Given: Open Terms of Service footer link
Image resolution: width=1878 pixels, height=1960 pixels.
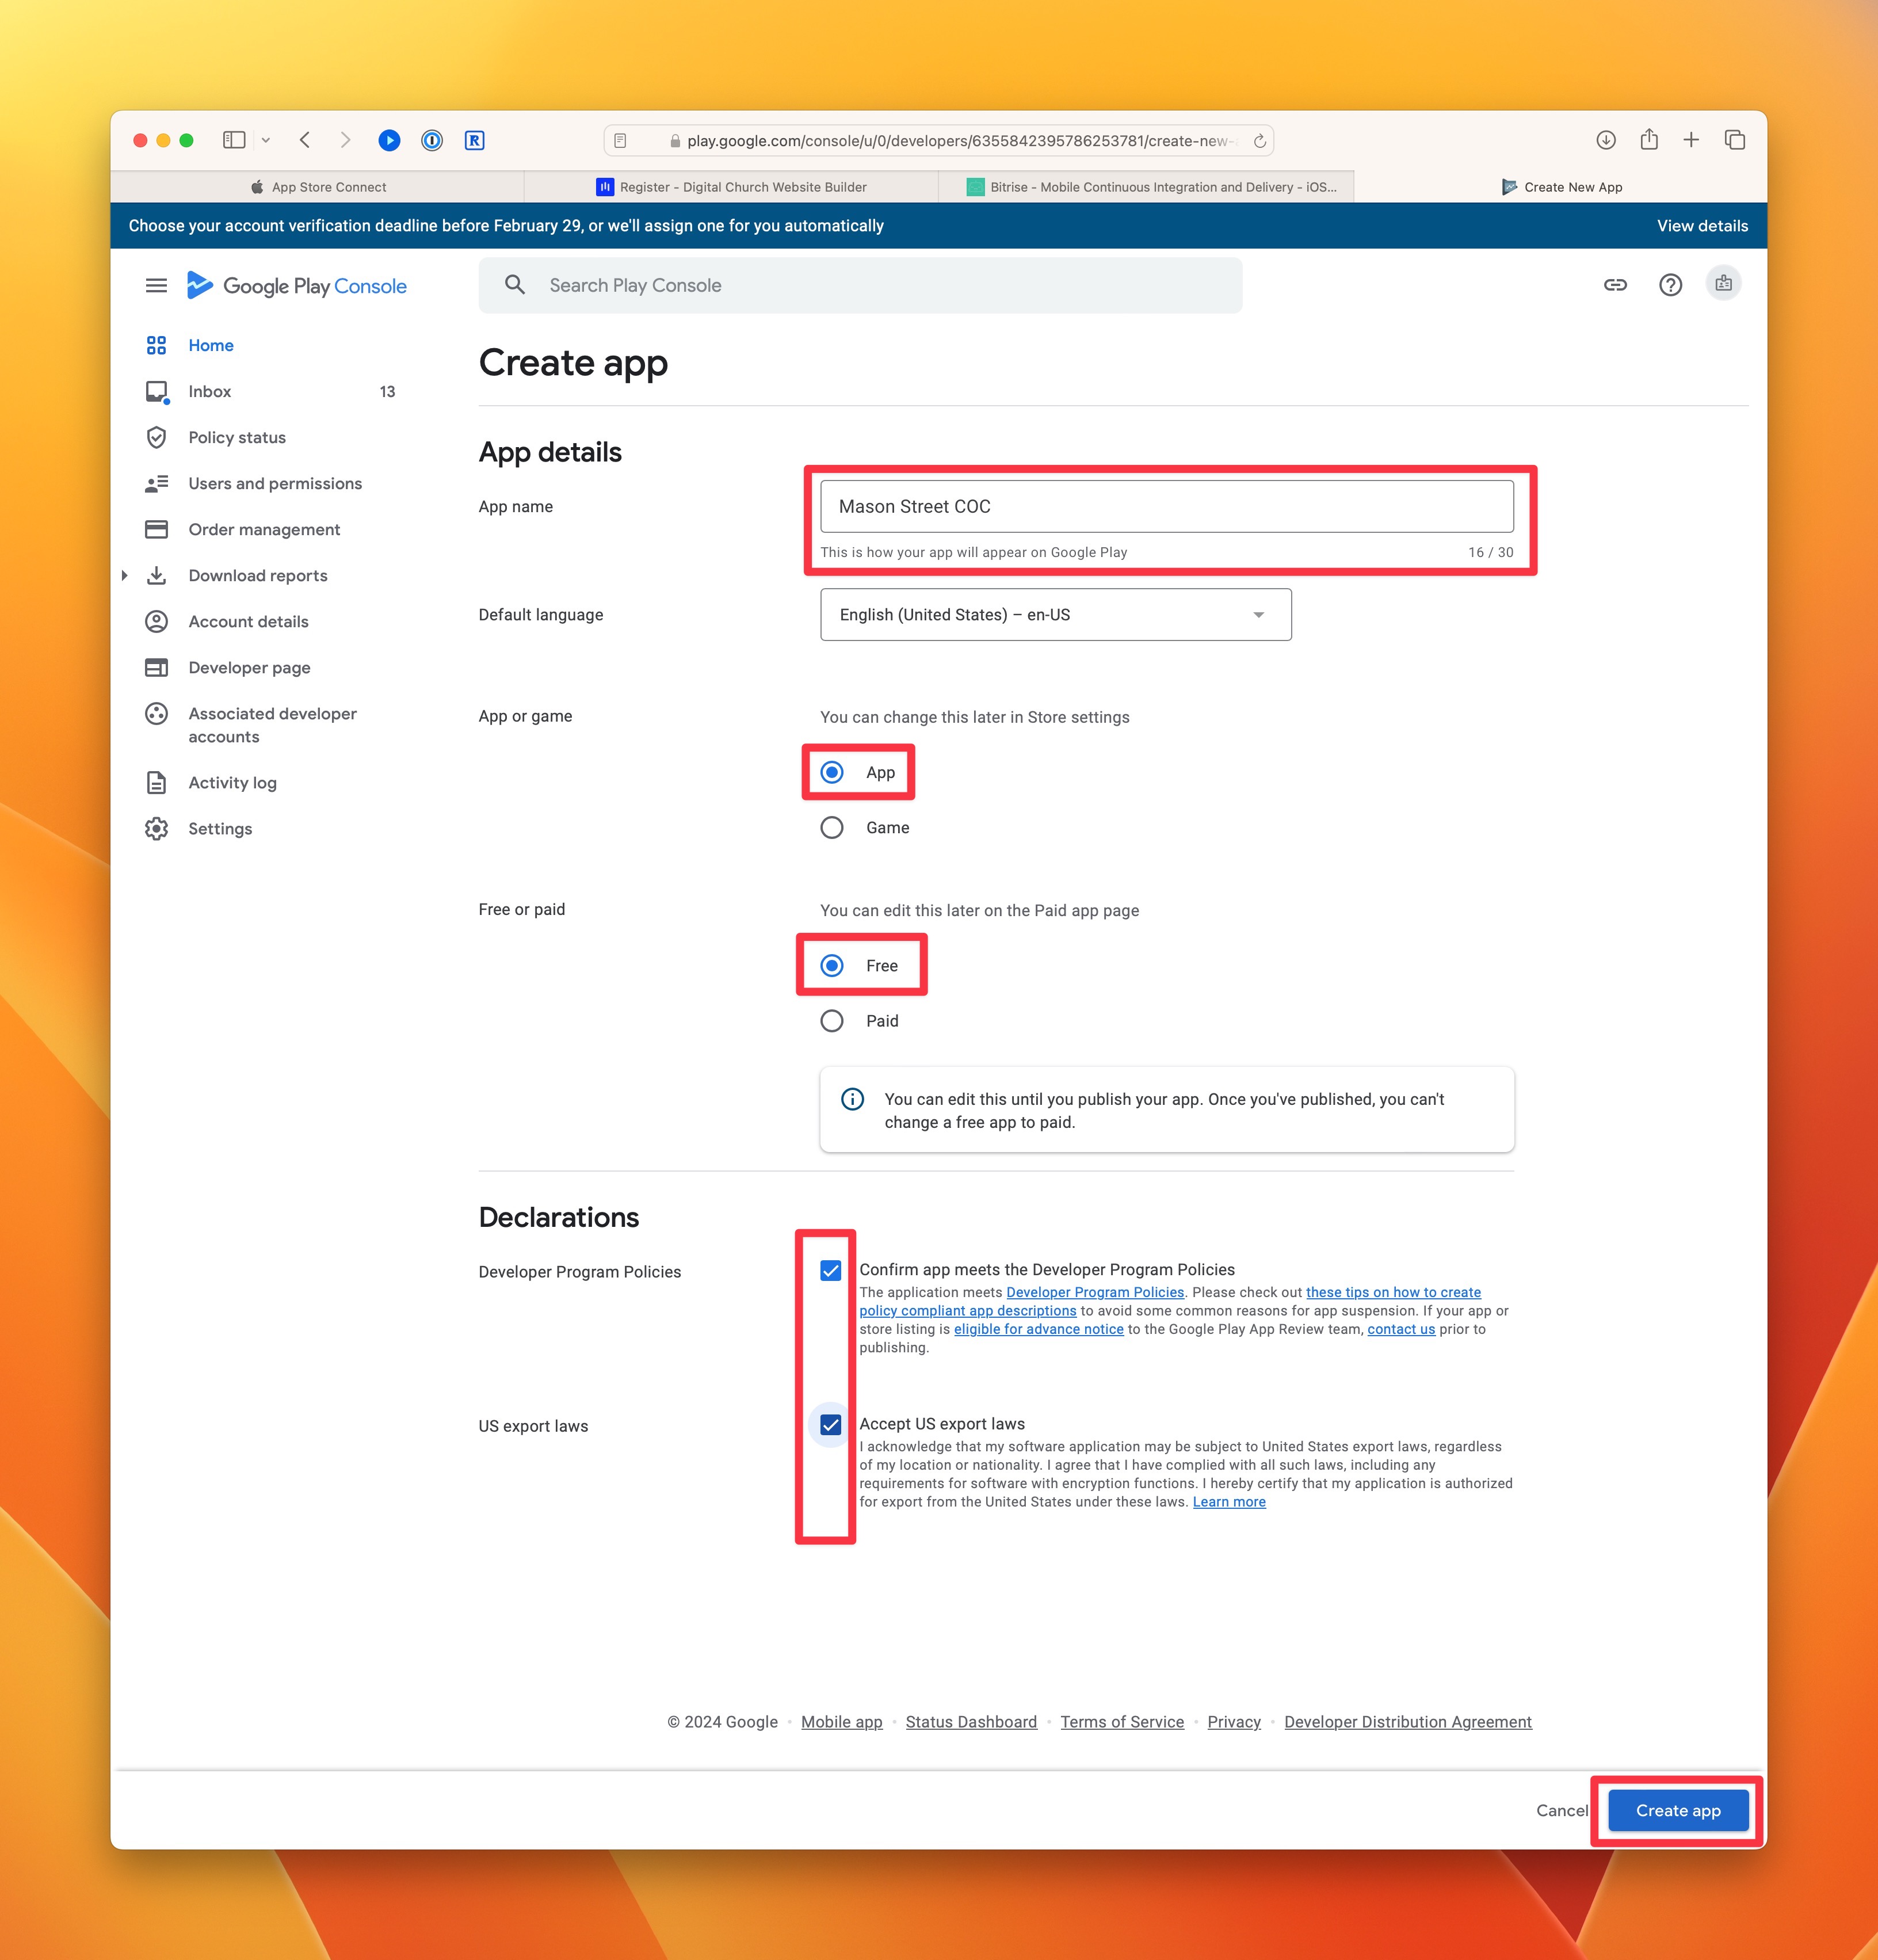Looking at the screenshot, I should pyautogui.click(x=1122, y=1721).
